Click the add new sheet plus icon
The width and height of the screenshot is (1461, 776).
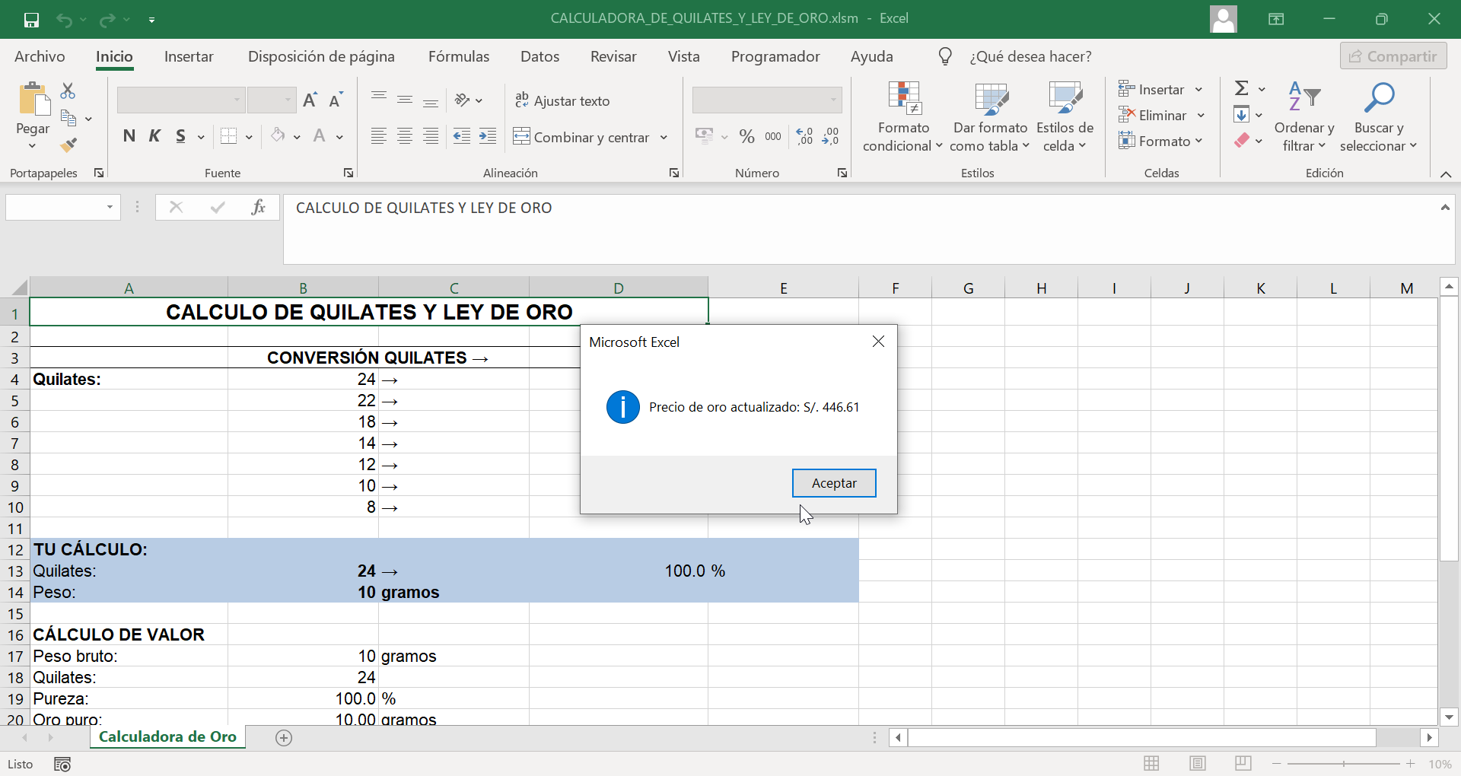click(x=283, y=737)
